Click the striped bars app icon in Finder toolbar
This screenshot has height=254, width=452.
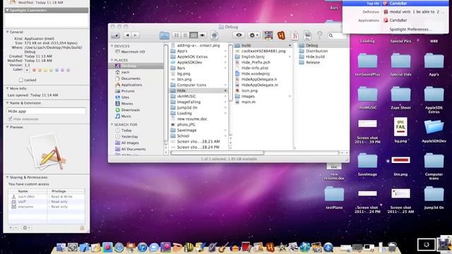point(268,35)
